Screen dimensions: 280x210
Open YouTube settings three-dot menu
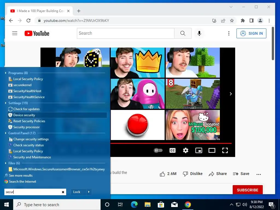pos(229,33)
